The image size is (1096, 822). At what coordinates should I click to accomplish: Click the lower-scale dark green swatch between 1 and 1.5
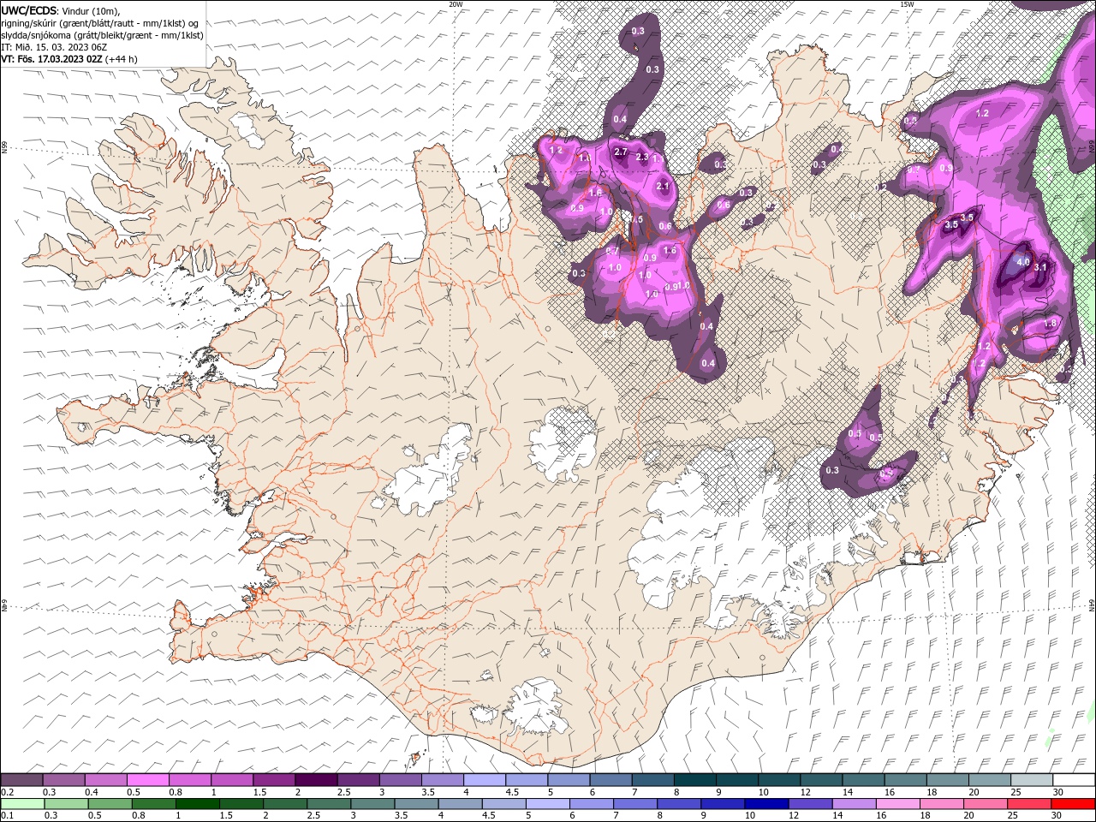[x=197, y=804]
